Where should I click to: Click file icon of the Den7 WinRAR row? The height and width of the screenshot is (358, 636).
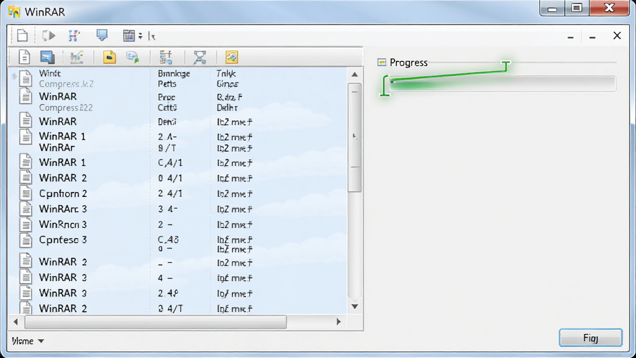click(x=26, y=121)
